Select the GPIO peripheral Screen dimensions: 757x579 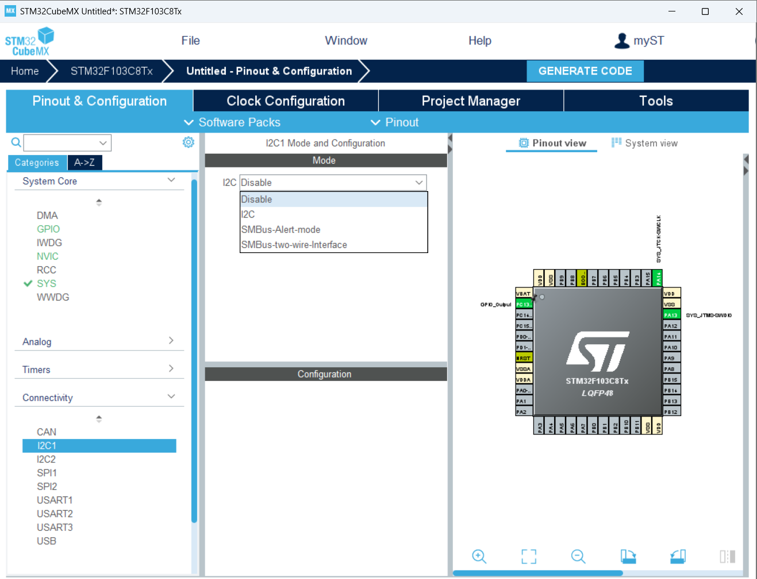pos(48,229)
